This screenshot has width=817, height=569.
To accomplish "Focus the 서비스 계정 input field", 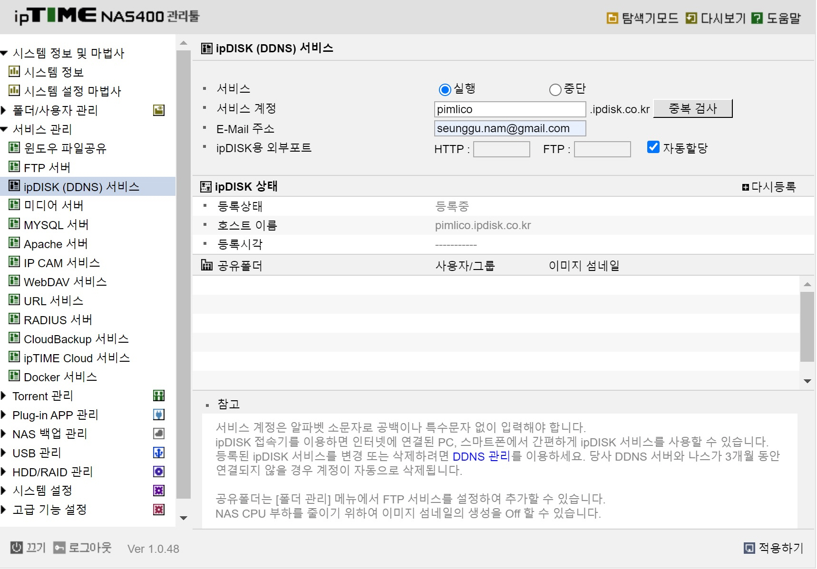I will tap(510, 109).
